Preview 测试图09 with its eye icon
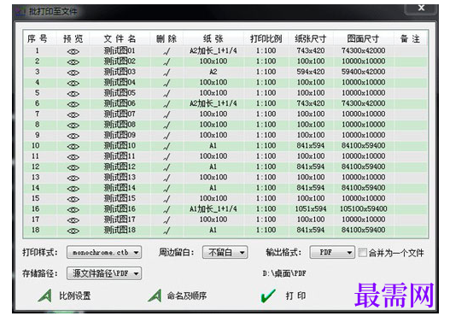The height and width of the screenshot is (322, 450). point(73,136)
